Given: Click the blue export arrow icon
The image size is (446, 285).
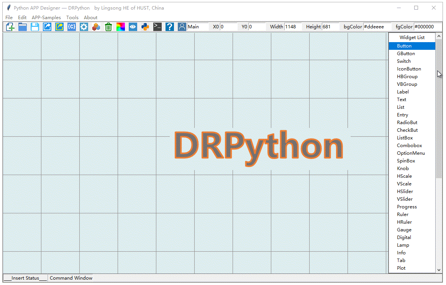Looking at the screenshot, I should (x=47, y=27).
